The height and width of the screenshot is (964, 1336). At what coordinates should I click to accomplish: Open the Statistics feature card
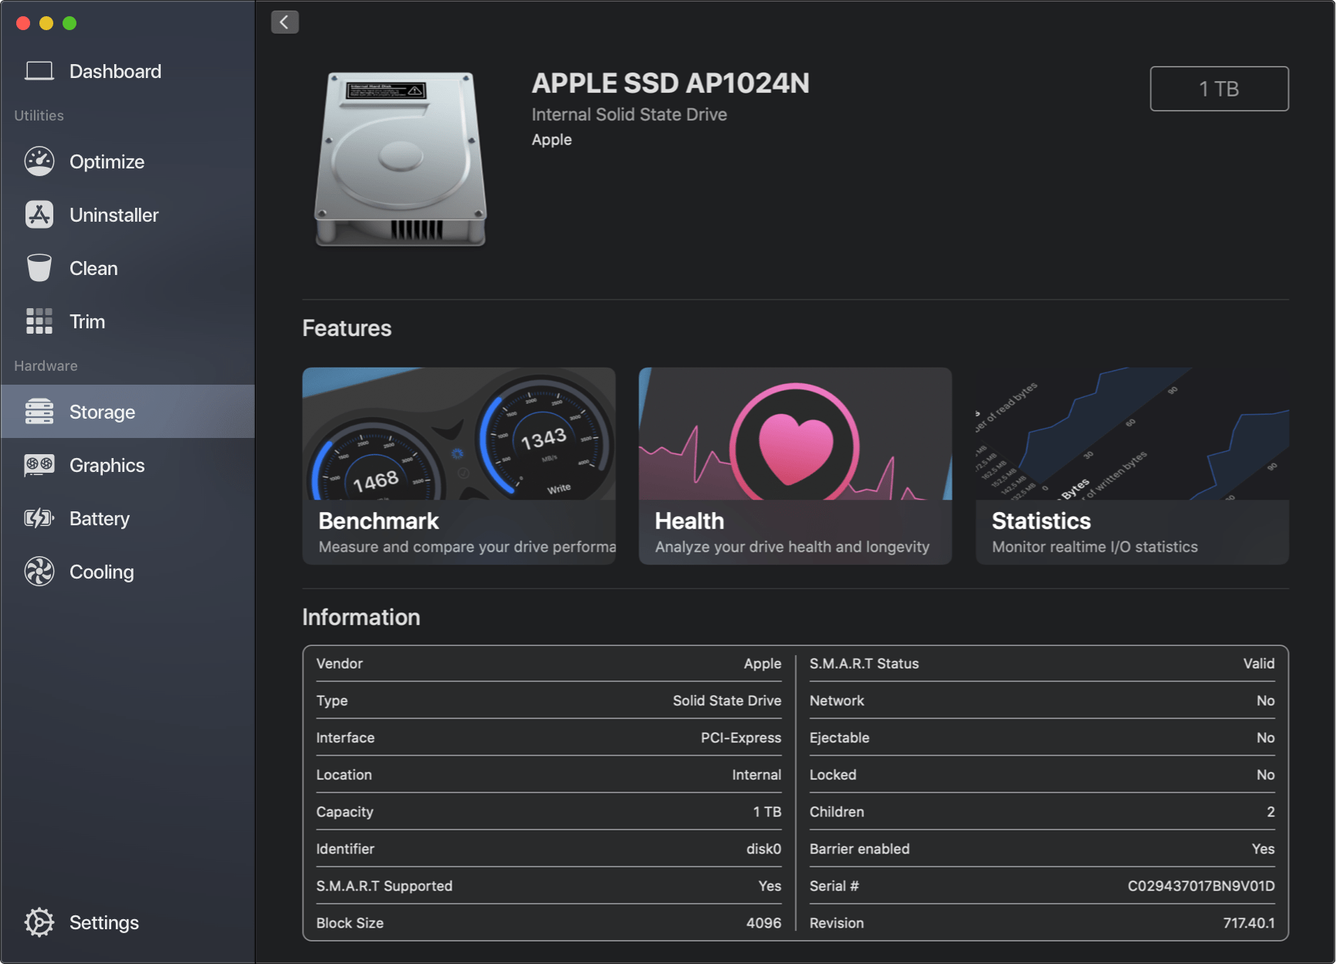1132,466
